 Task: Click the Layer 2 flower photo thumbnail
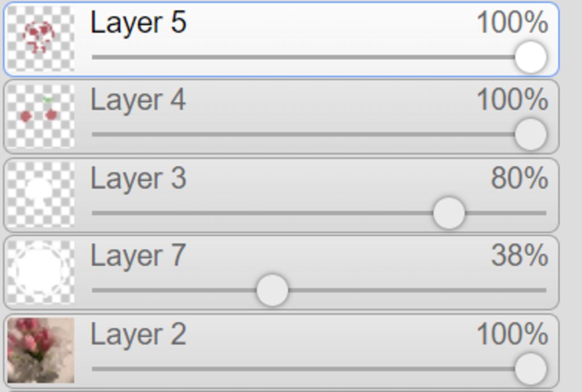[x=40, y=350]
